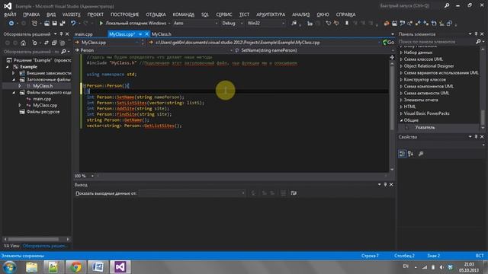
Task: Pin the Solution Explorer panel
Action: pyautogui.click(x=61, y=34)
